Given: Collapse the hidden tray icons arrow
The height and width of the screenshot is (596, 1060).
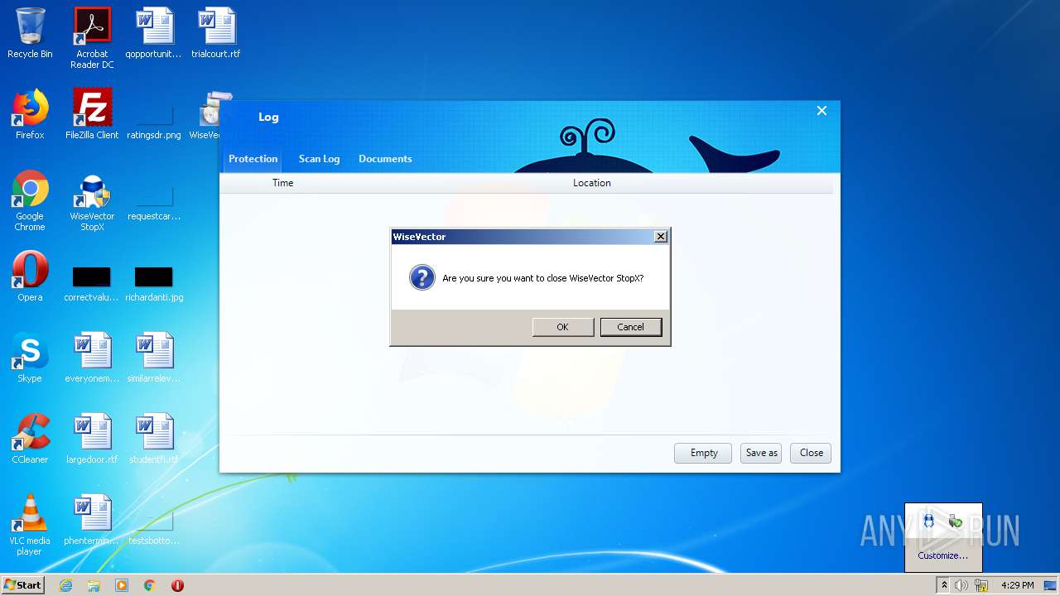Looking at the screenshot, I should tap(943, 585).
